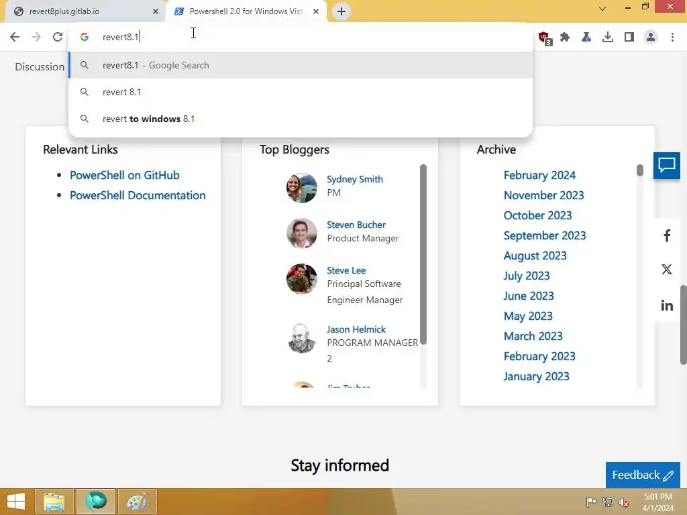Image resolution: width=687 pixels, height=515 pixels.
Task: Open the September 2023 archive
Action: click(545, 235)
